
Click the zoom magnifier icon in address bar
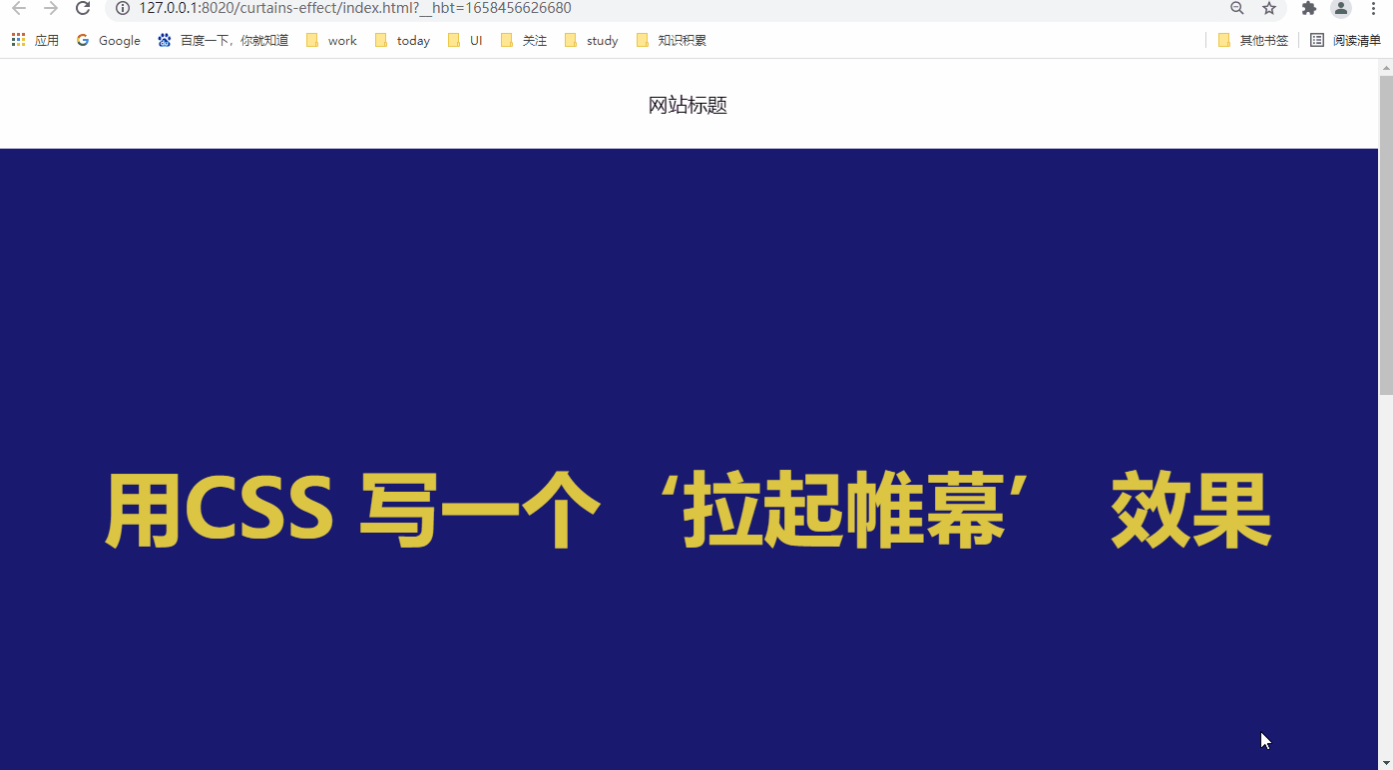(x=1236, y=8)
